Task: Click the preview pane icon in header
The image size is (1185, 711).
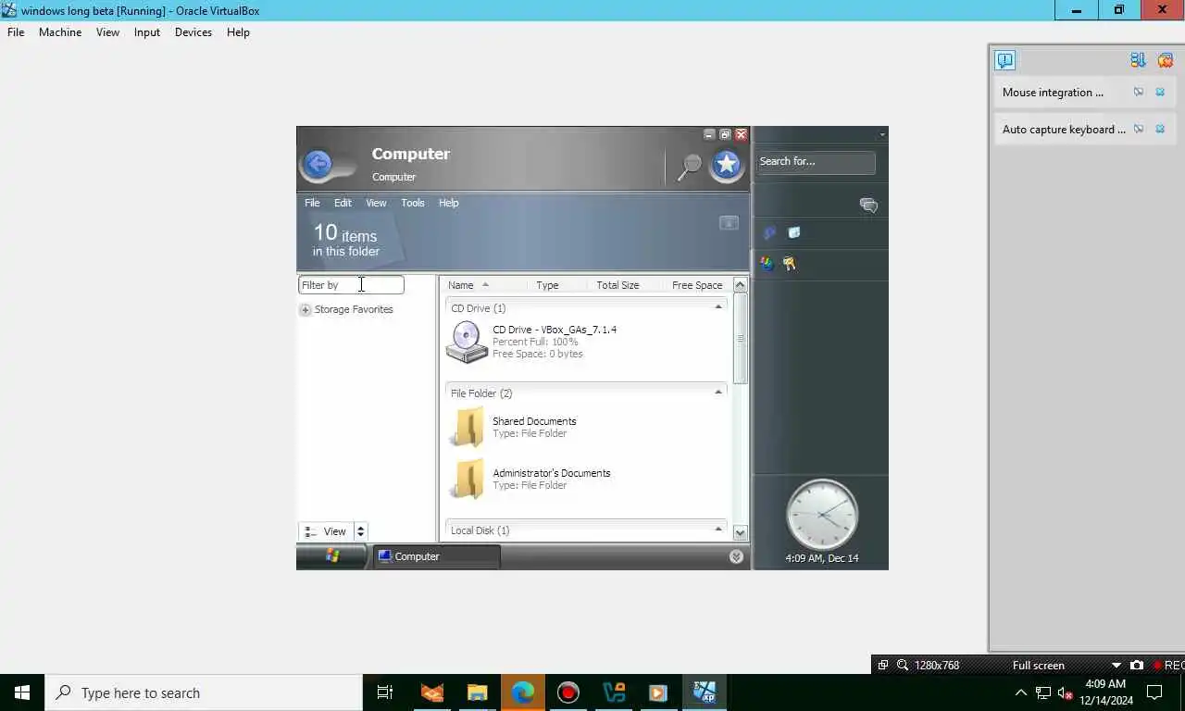Action: [729, 223]
